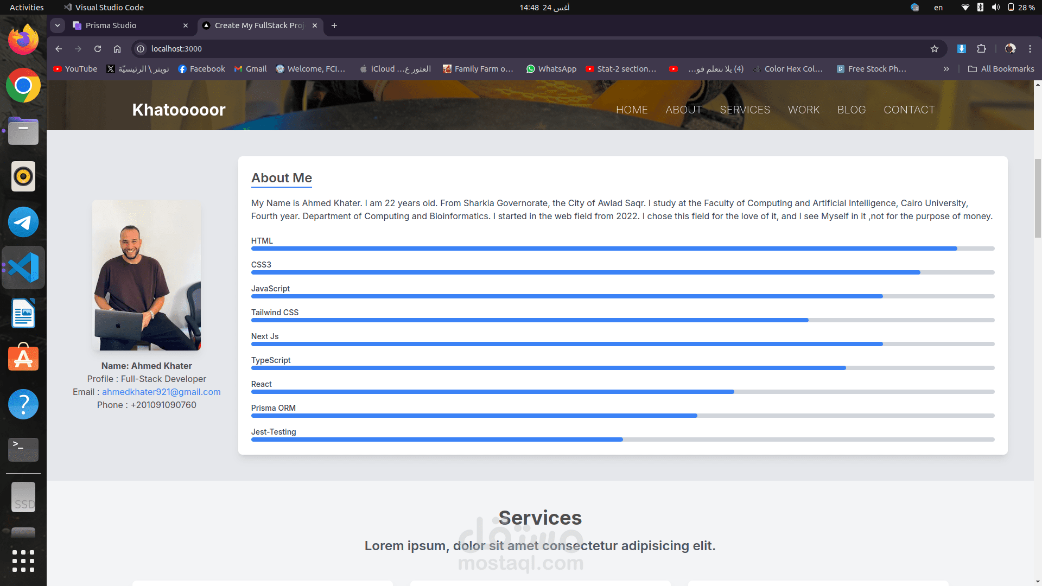Click the Bluetooth status icon
This screenshot has width=1042, height=586.
pos(980,8)
